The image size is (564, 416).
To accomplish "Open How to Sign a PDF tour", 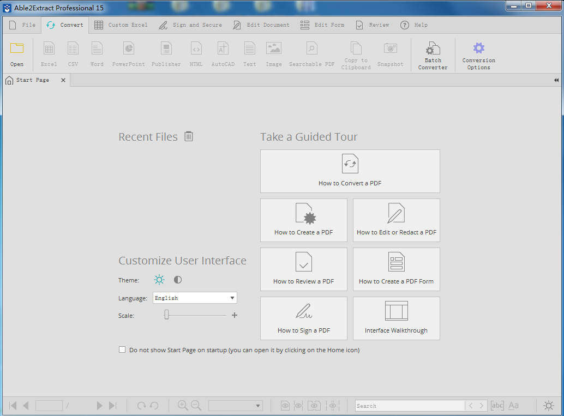I will [304, 318].
